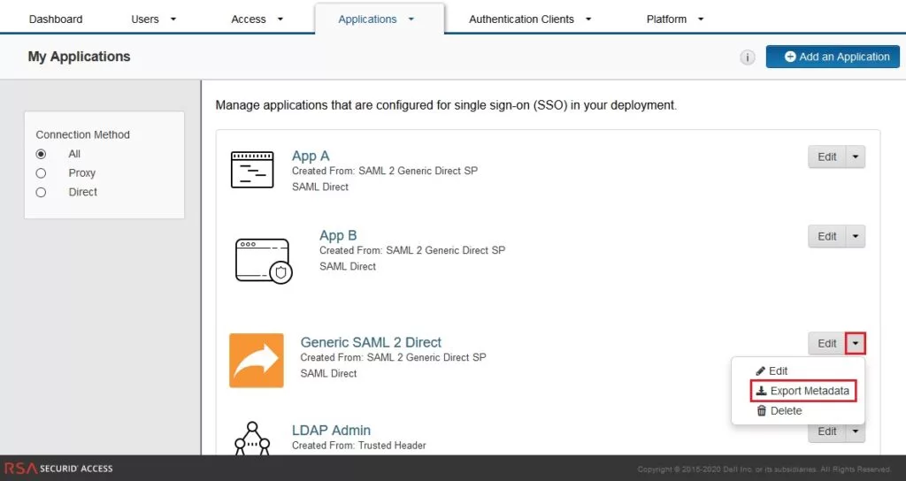
Task: Expand the Edit dropdown arrow for LDAP Admin
Action: click(856, 431)
